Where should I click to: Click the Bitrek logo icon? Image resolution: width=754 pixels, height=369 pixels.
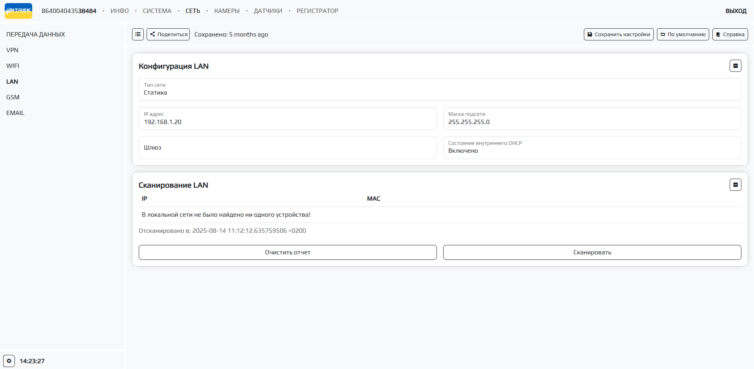tap(18, 11)
